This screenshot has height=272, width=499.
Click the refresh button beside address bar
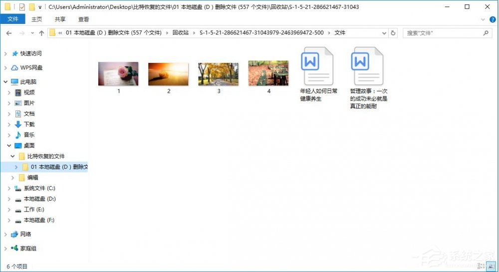coord(393,33)
